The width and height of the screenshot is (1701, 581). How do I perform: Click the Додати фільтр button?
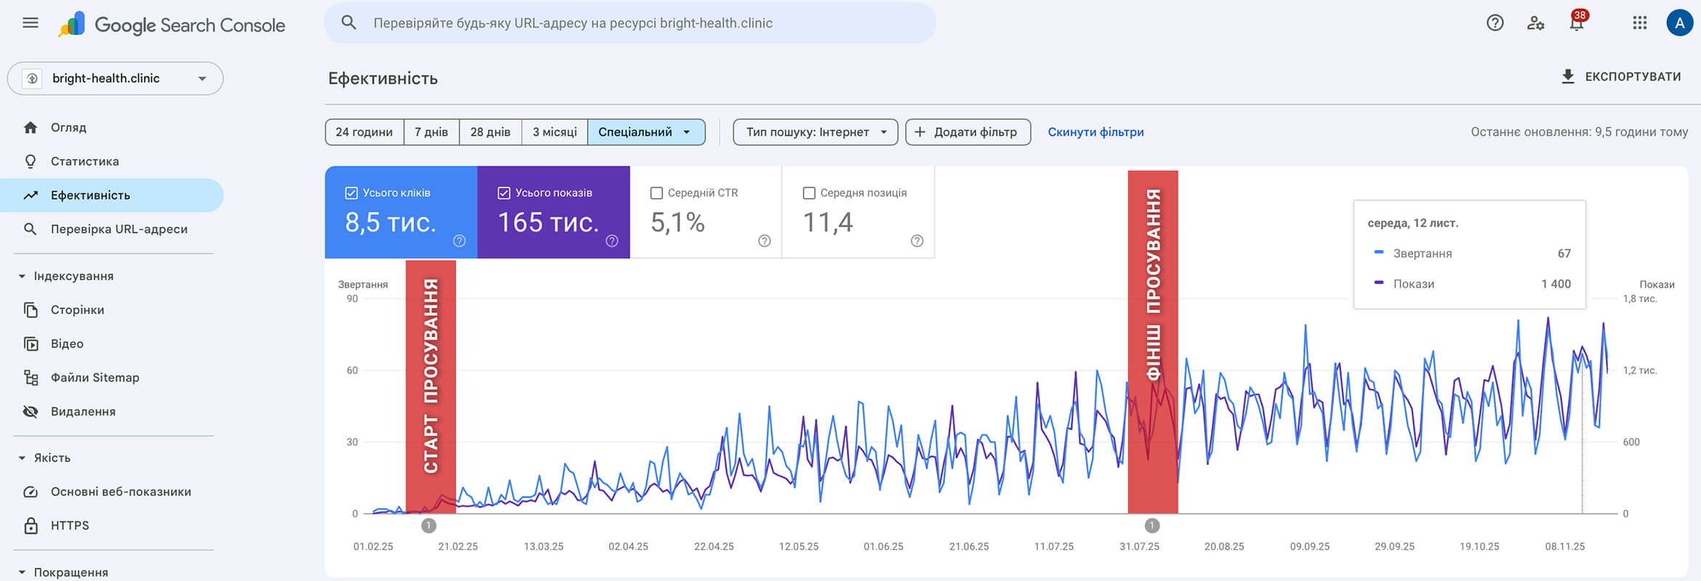point(968,132)
